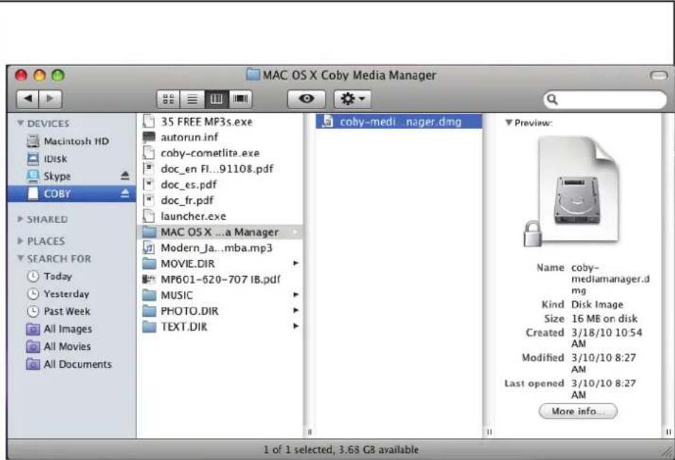The width and height of the screenshot is (675, 460).
Task: Open the Action gear menu
Action: 352,99
